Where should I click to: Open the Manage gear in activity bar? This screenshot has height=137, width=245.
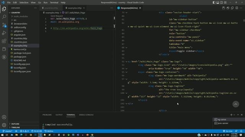point(4,125)
